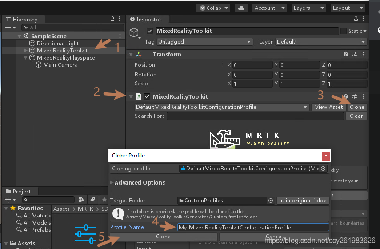Open MixedRealityToolkit component presets
The height and width of the screenshot is (249, 380).
(355, 96)
